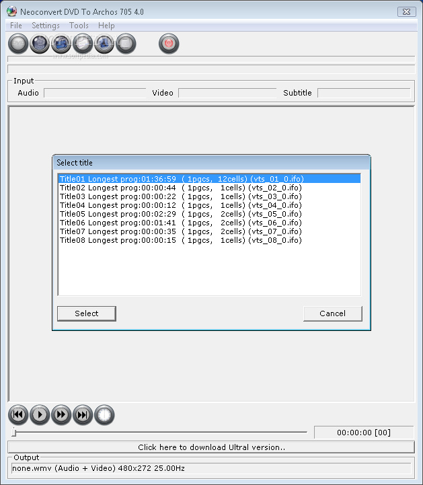Click the Audio input field
423x485 pixels.
click(95, 93)
